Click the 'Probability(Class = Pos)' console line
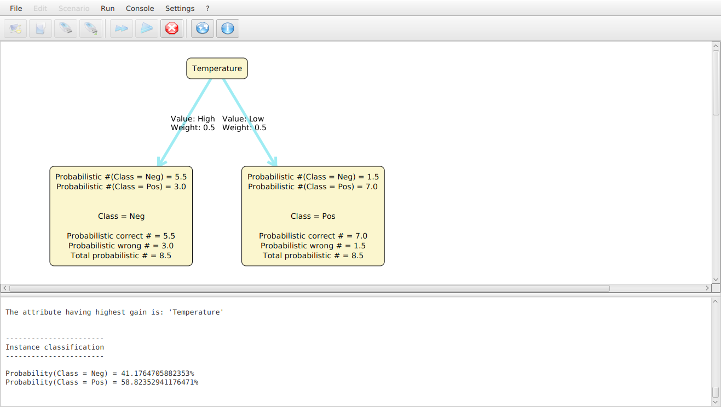Image resolution: width=721 pixels, height=407 pixels. (102, 382)
